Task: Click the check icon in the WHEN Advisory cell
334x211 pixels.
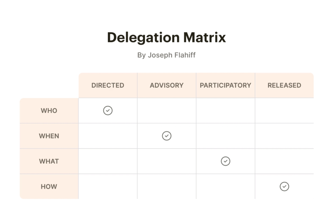Action: click(x=167, y=136)
